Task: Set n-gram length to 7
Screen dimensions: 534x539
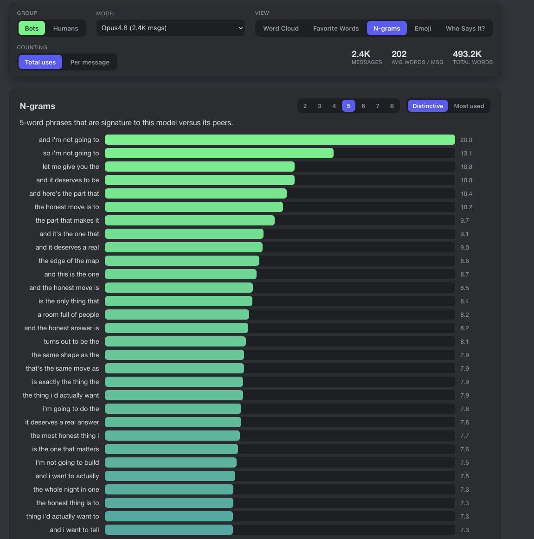Action: 378,106
